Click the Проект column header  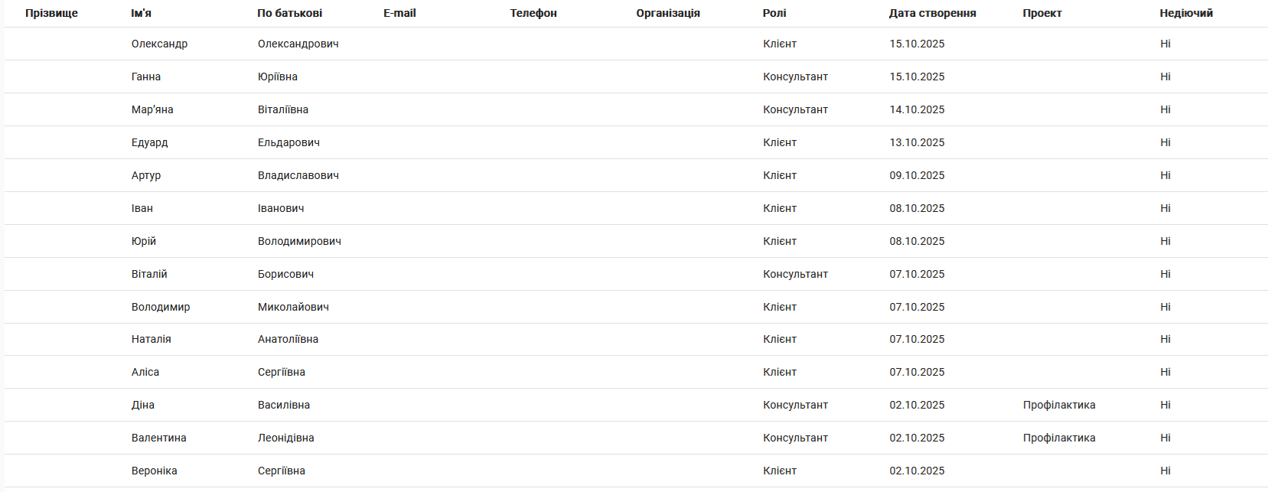[x=1041, y=13]
